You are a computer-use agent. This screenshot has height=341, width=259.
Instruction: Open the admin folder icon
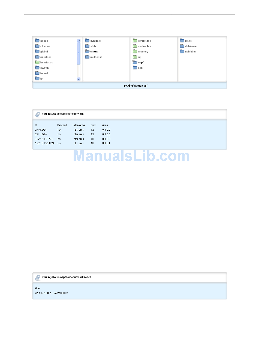click(37, 41)
